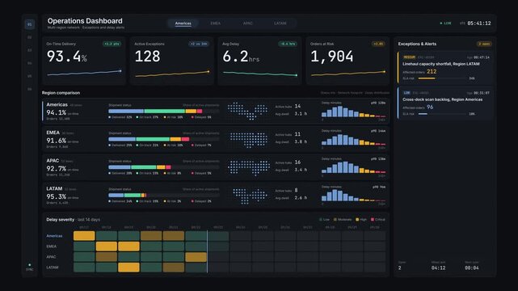This screenshot has height=291, width=518.
Task: Select sidebar navigation item 01
Action: click(30, 24)
